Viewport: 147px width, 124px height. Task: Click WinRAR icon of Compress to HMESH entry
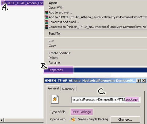click(x=47, y=27)
